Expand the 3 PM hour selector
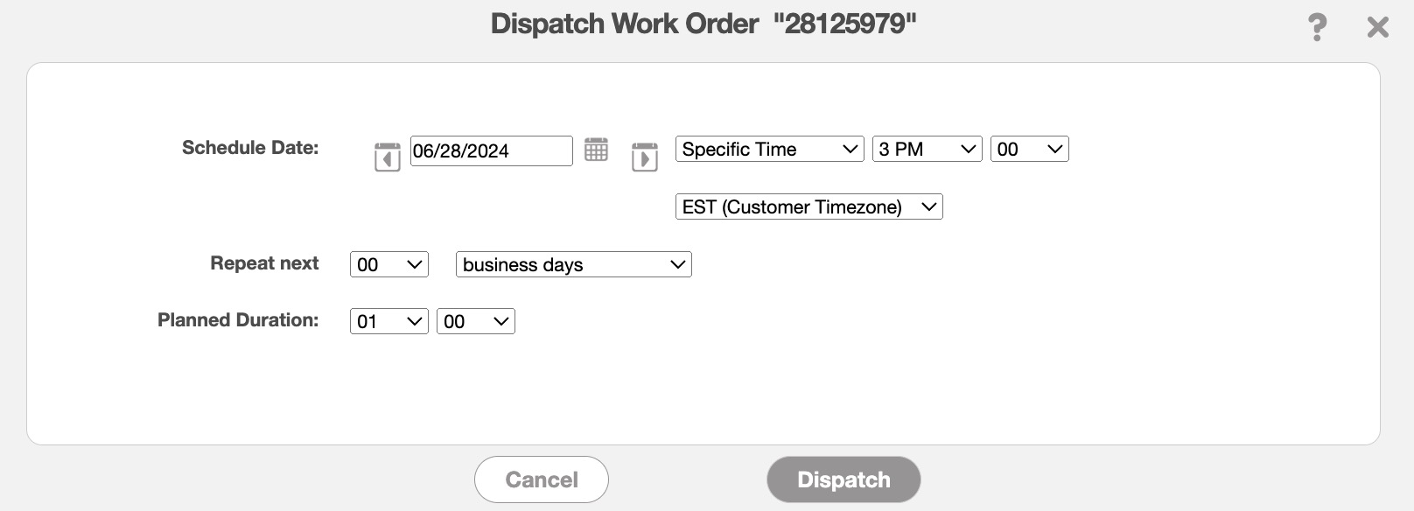Image resolution: width=1414 pixels, height=511 pixels. pyautogui.click(x=927, y=149)
